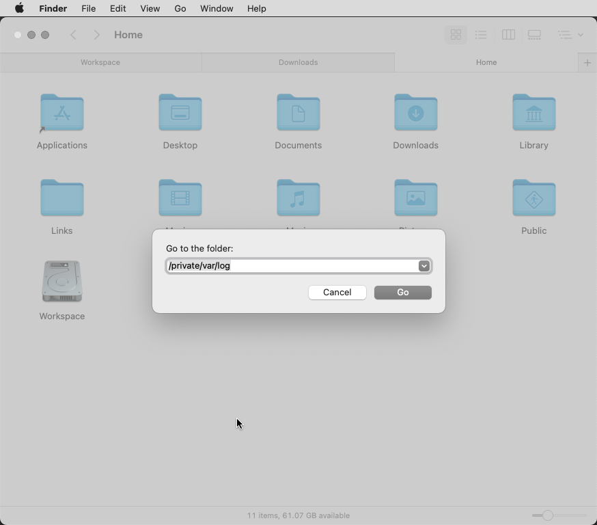Click the Desktop folder label

tap(180, 145)
